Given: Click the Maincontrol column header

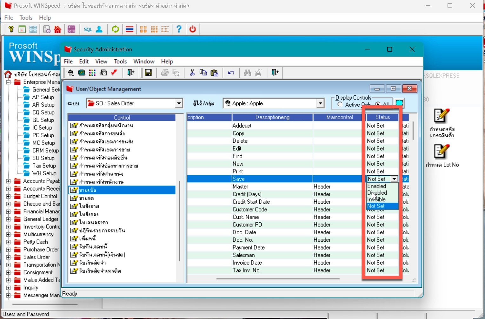Looking at the screenshot, I should tap(340, 118).
